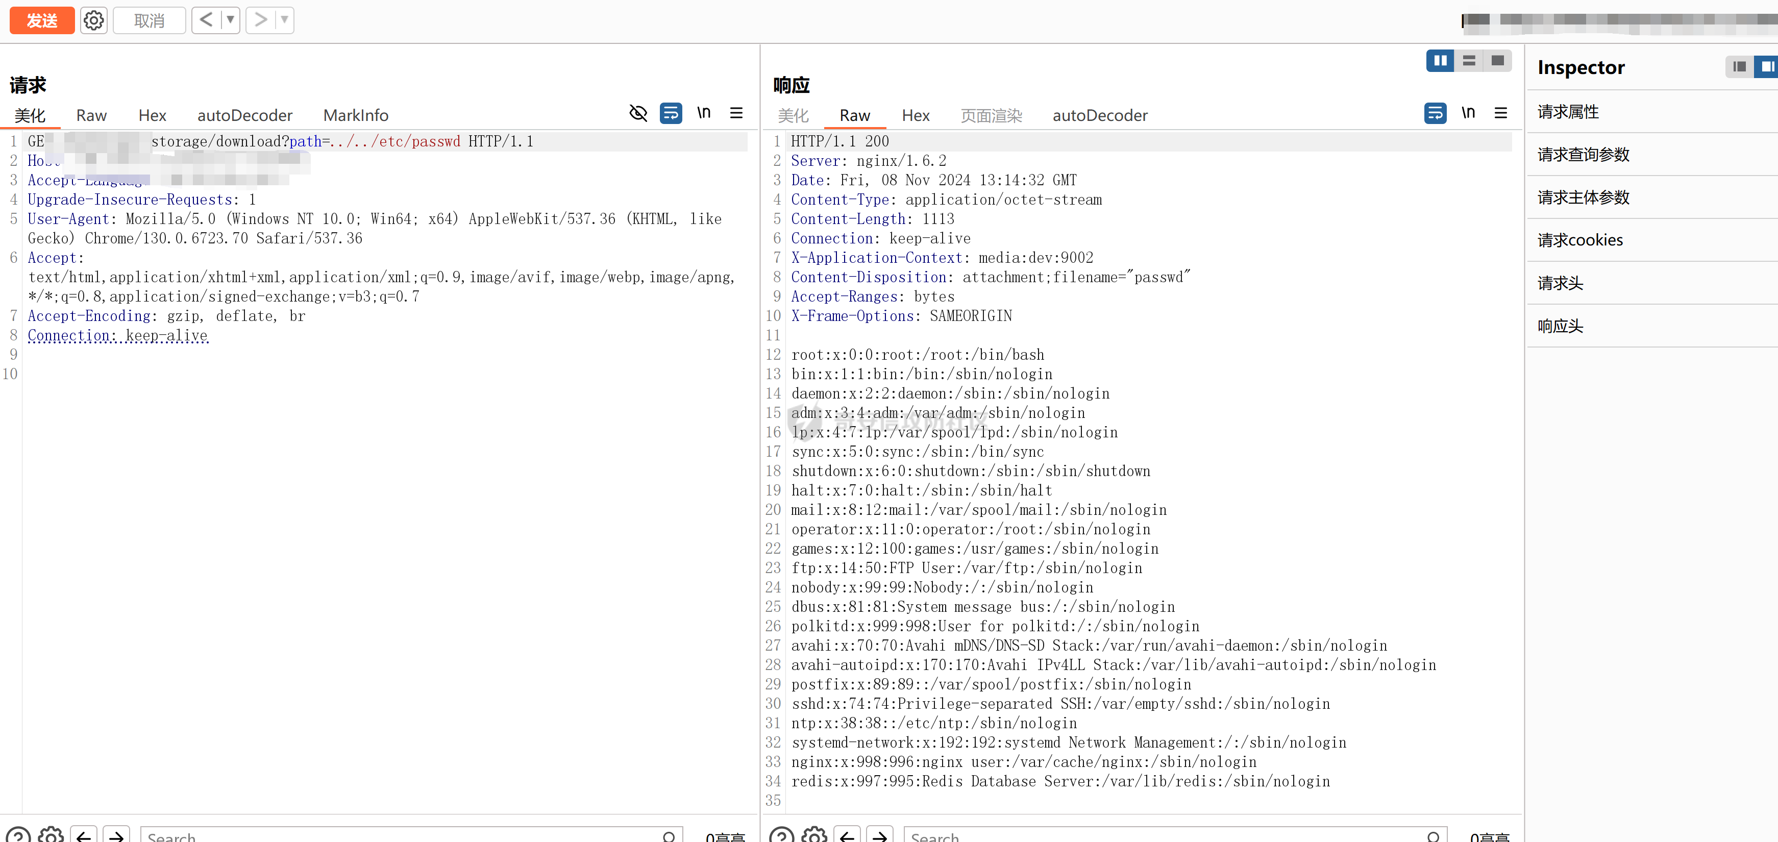Go to previous request with left arrow

click(206, 20)
